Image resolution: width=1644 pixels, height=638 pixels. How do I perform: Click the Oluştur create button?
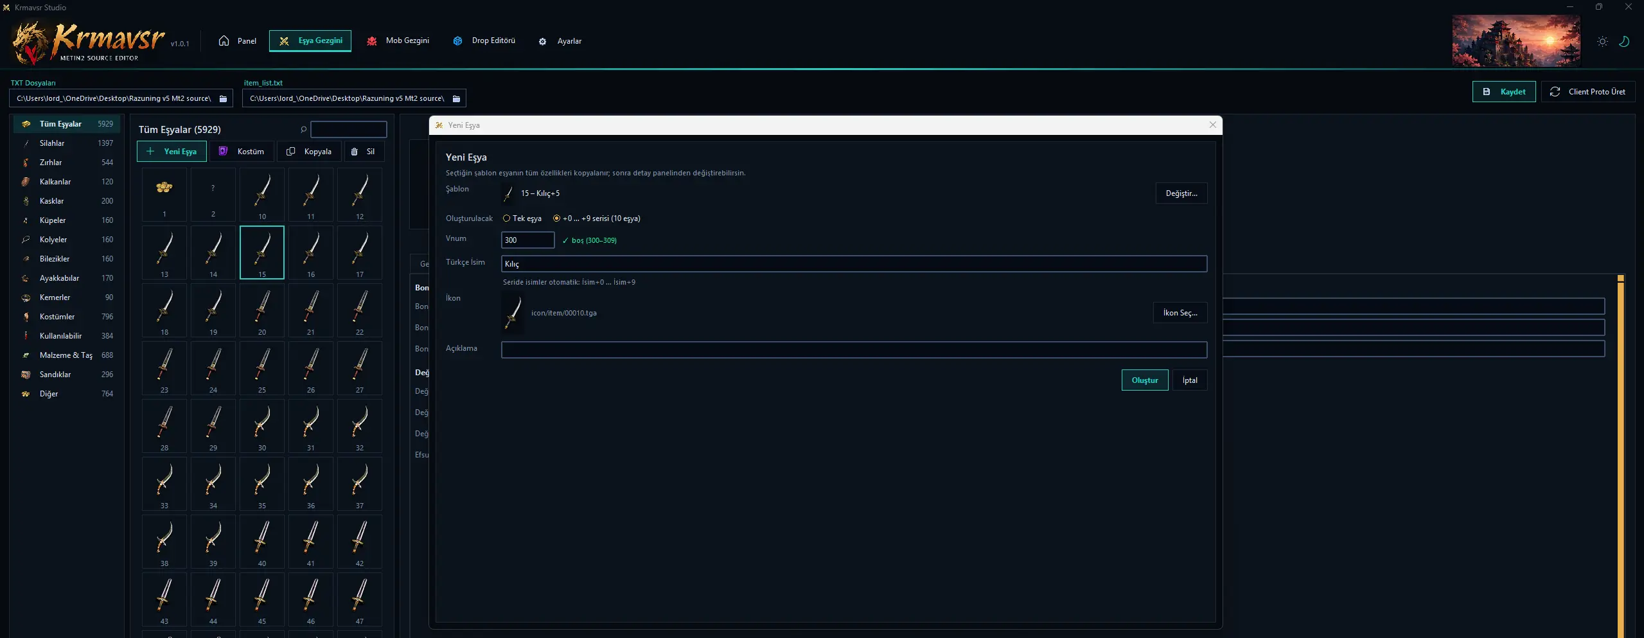tap(1145, 380)
